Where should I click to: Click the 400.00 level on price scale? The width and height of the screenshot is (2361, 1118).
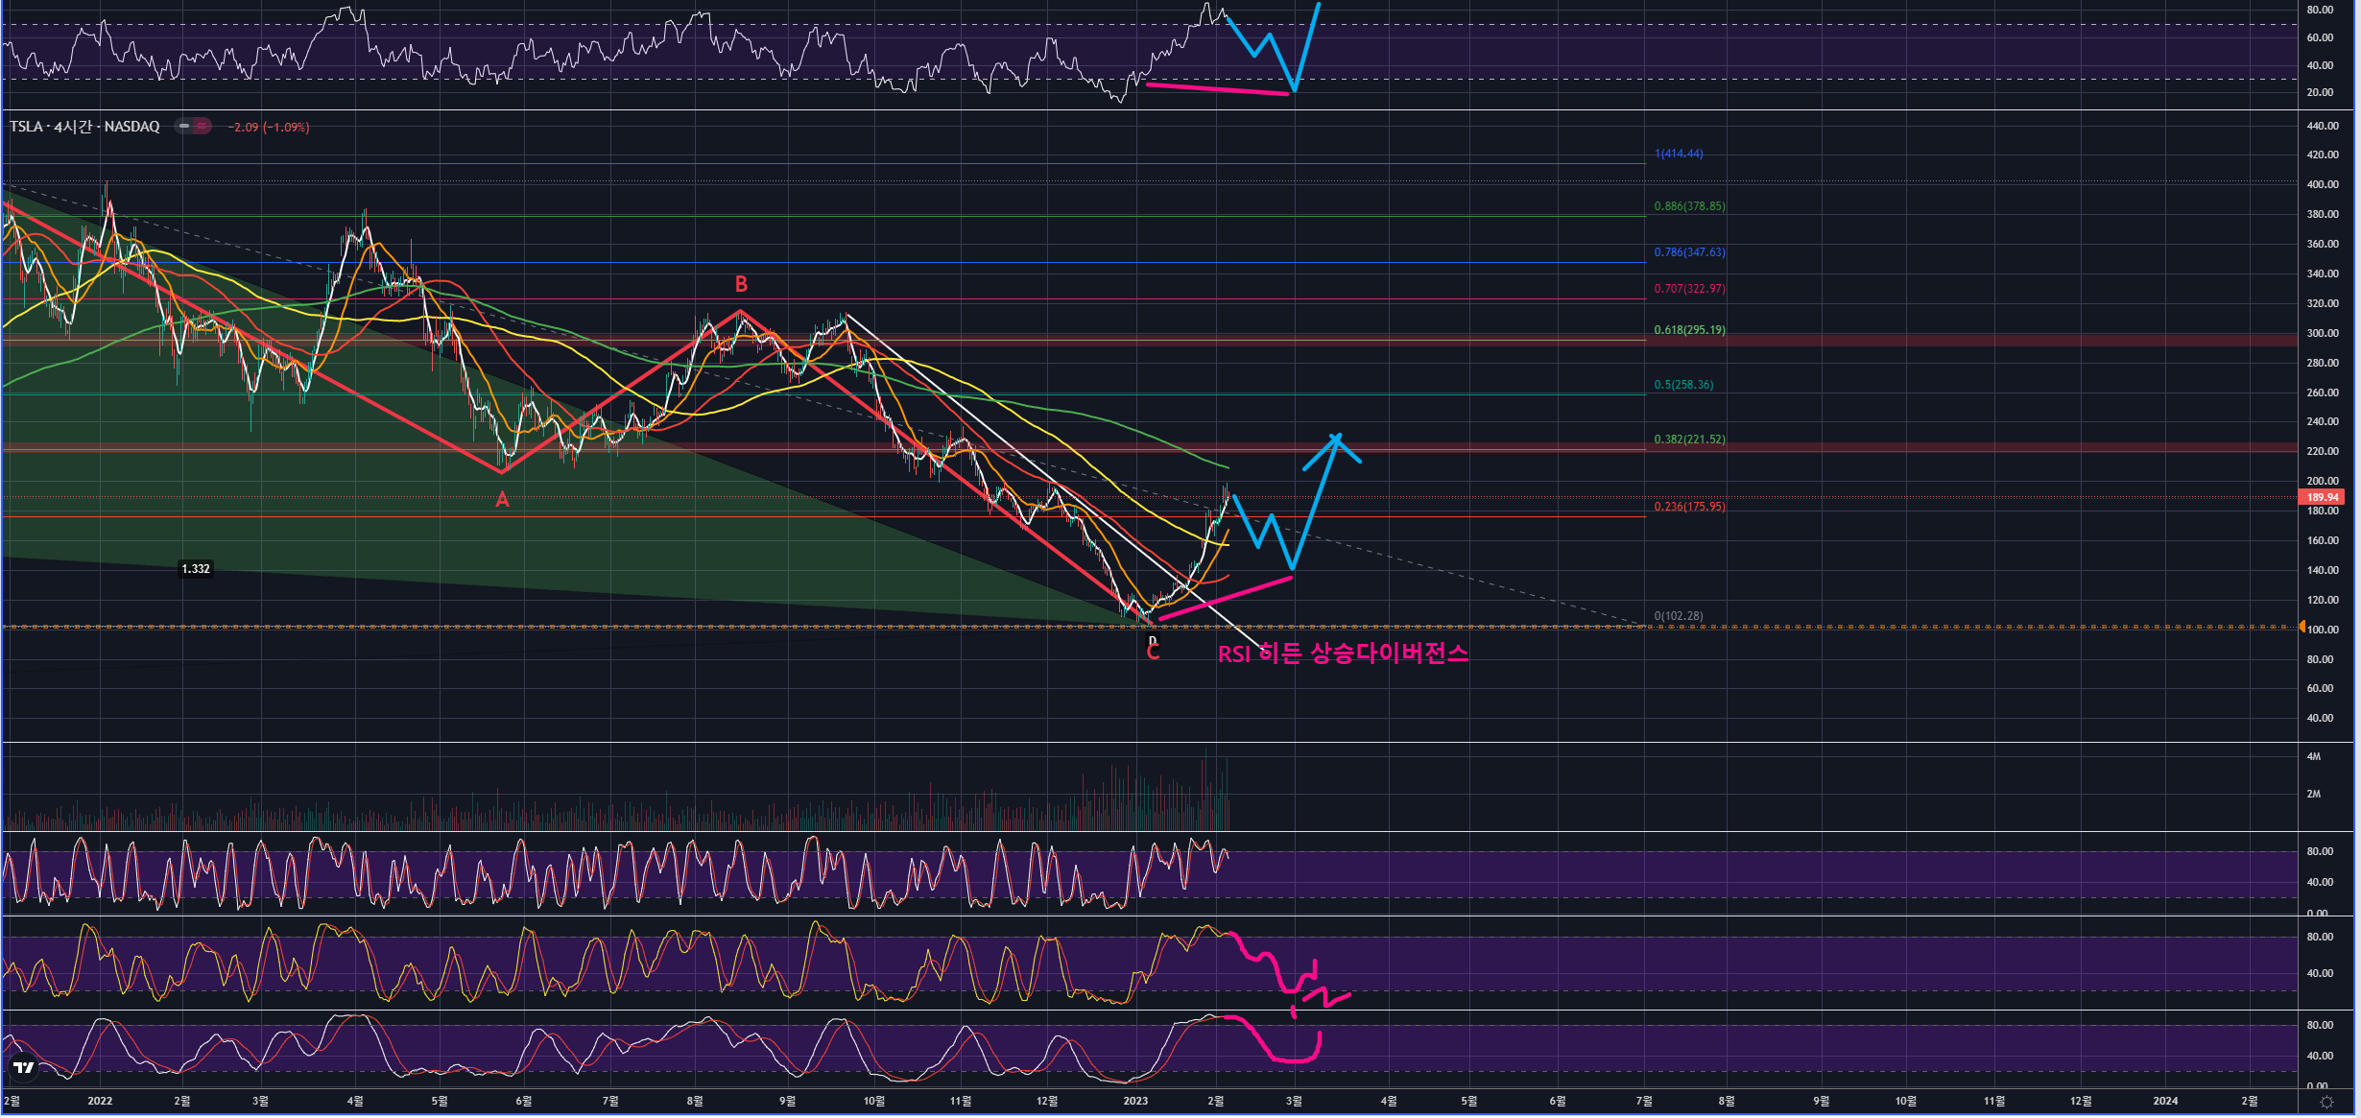tap(2322, 184)
